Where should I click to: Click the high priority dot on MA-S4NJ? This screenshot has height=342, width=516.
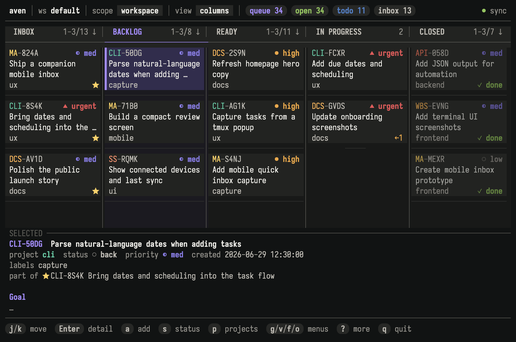[277, 159]
